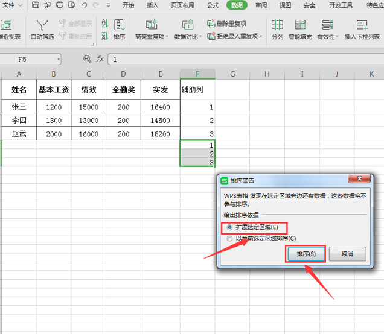Click the 高亮重复项 icon

(152, 25)
